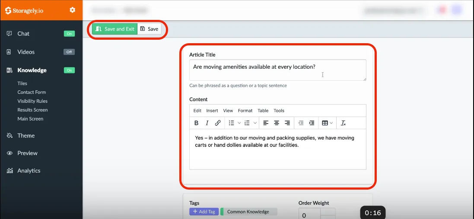Open the editor's Table menu
This screenshot has width=474, height=219.
[263, 111]
